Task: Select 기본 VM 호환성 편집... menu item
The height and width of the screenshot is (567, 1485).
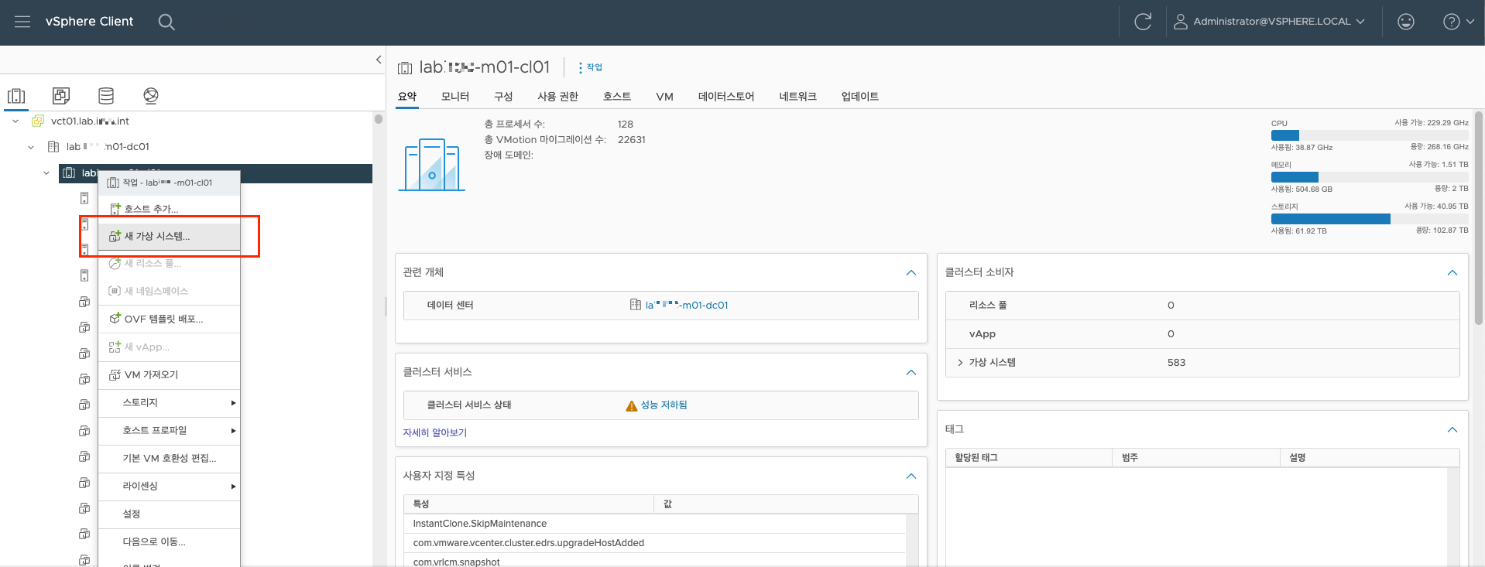Action: tap(169, 458)
